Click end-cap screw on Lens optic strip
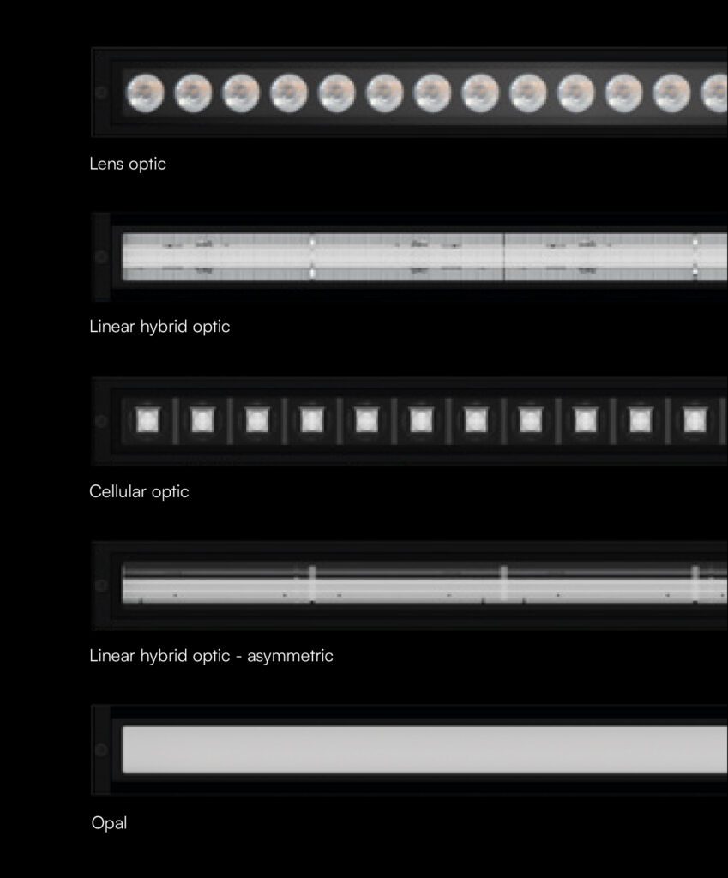The width and height of the screenshot is (728, 878). coord(101,93)
